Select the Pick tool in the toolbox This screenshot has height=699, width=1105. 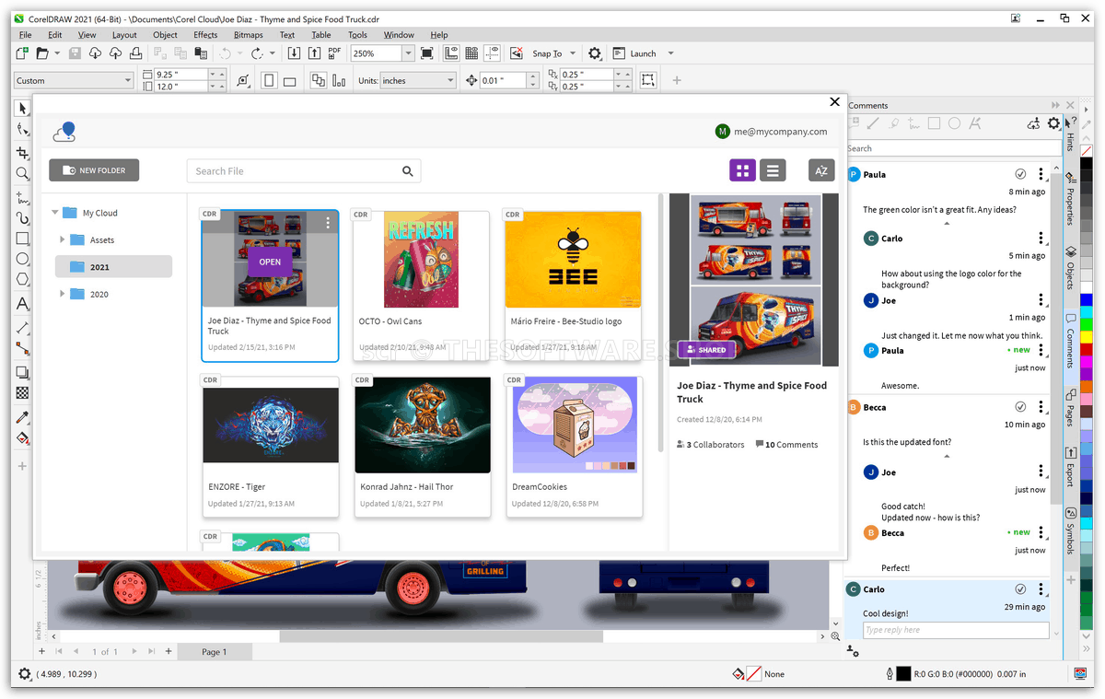(x=23, y=109)
